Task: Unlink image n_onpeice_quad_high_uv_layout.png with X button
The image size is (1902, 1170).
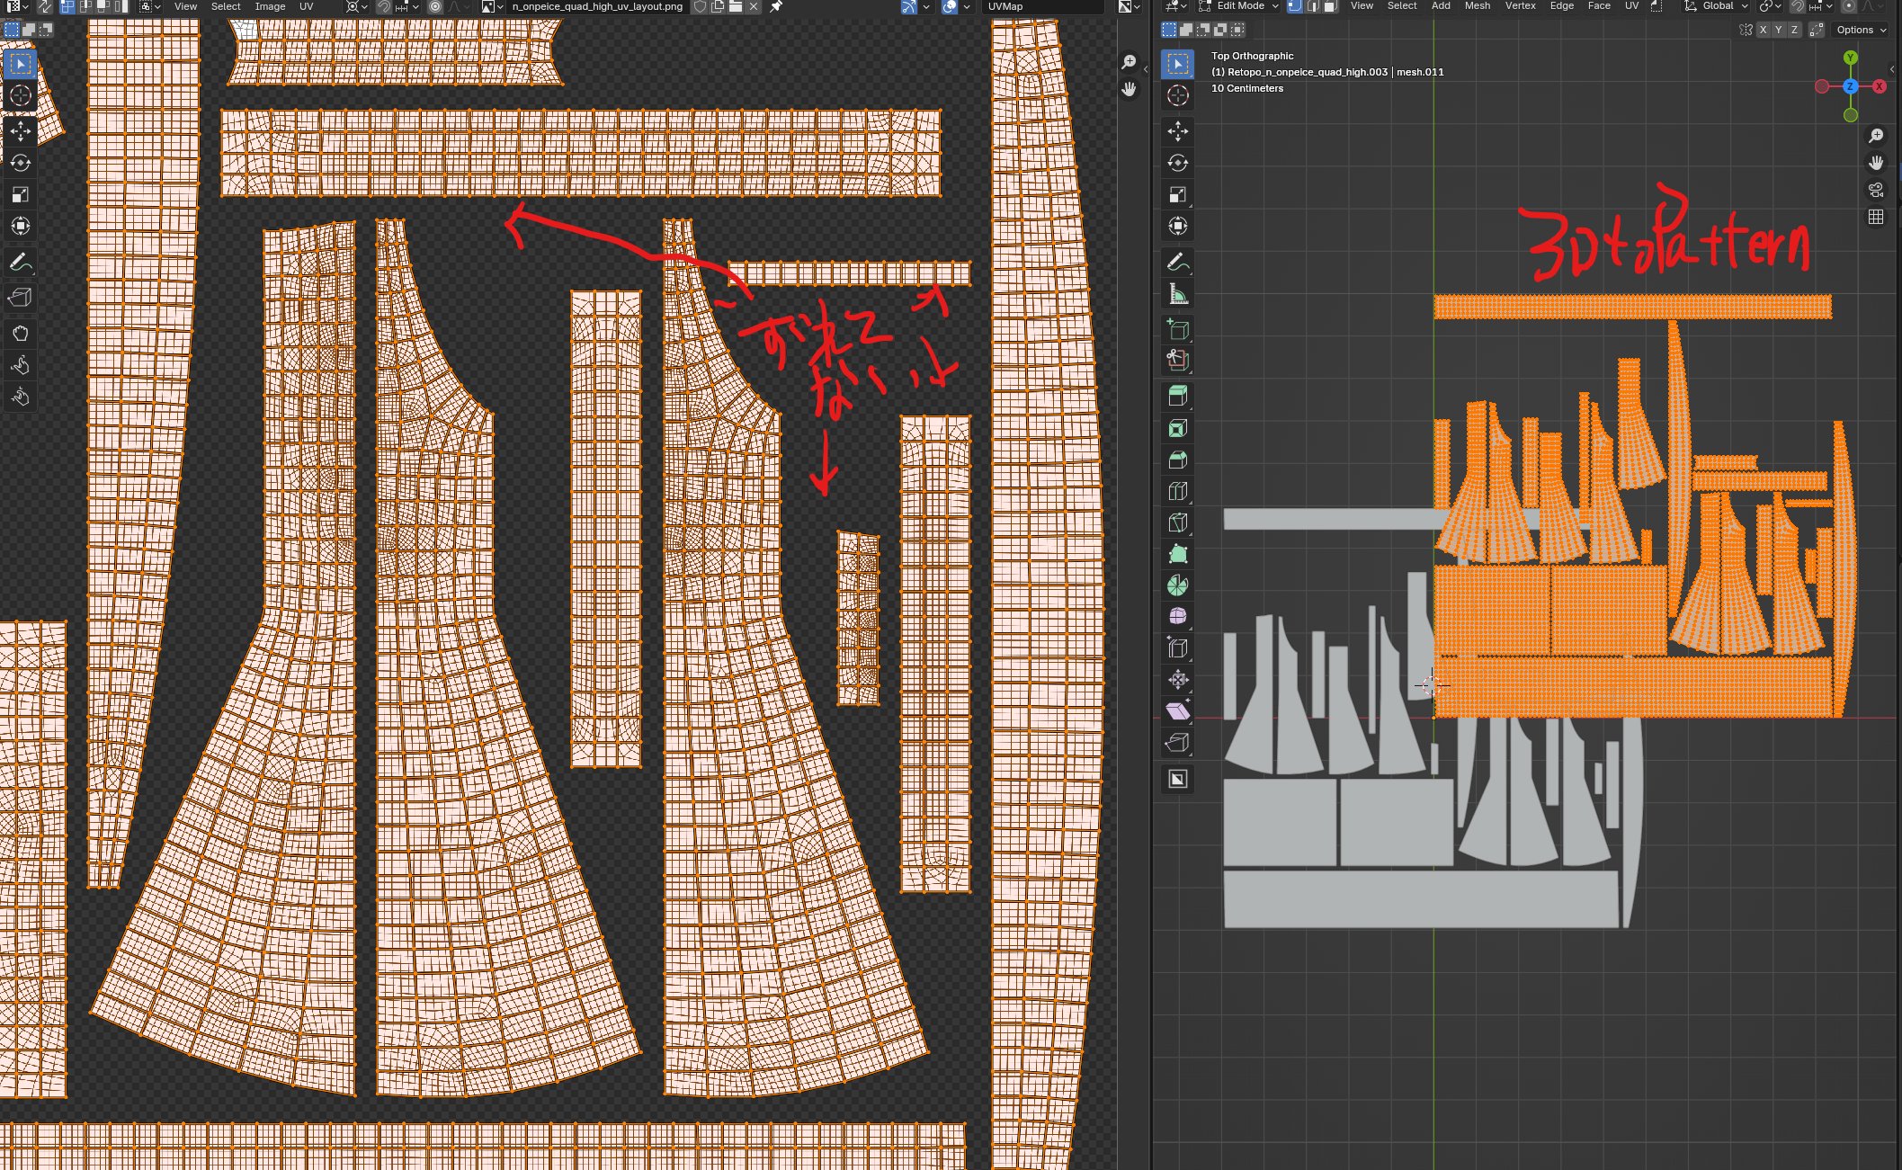Action: (754, 6)
